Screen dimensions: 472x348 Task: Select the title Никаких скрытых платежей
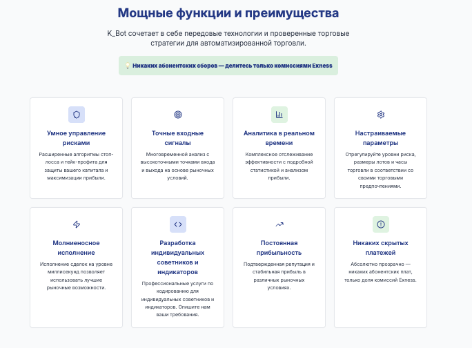coord(380,248)
